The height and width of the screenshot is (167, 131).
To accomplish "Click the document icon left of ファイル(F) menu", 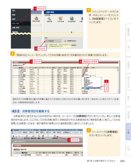I will pos(12,132).
